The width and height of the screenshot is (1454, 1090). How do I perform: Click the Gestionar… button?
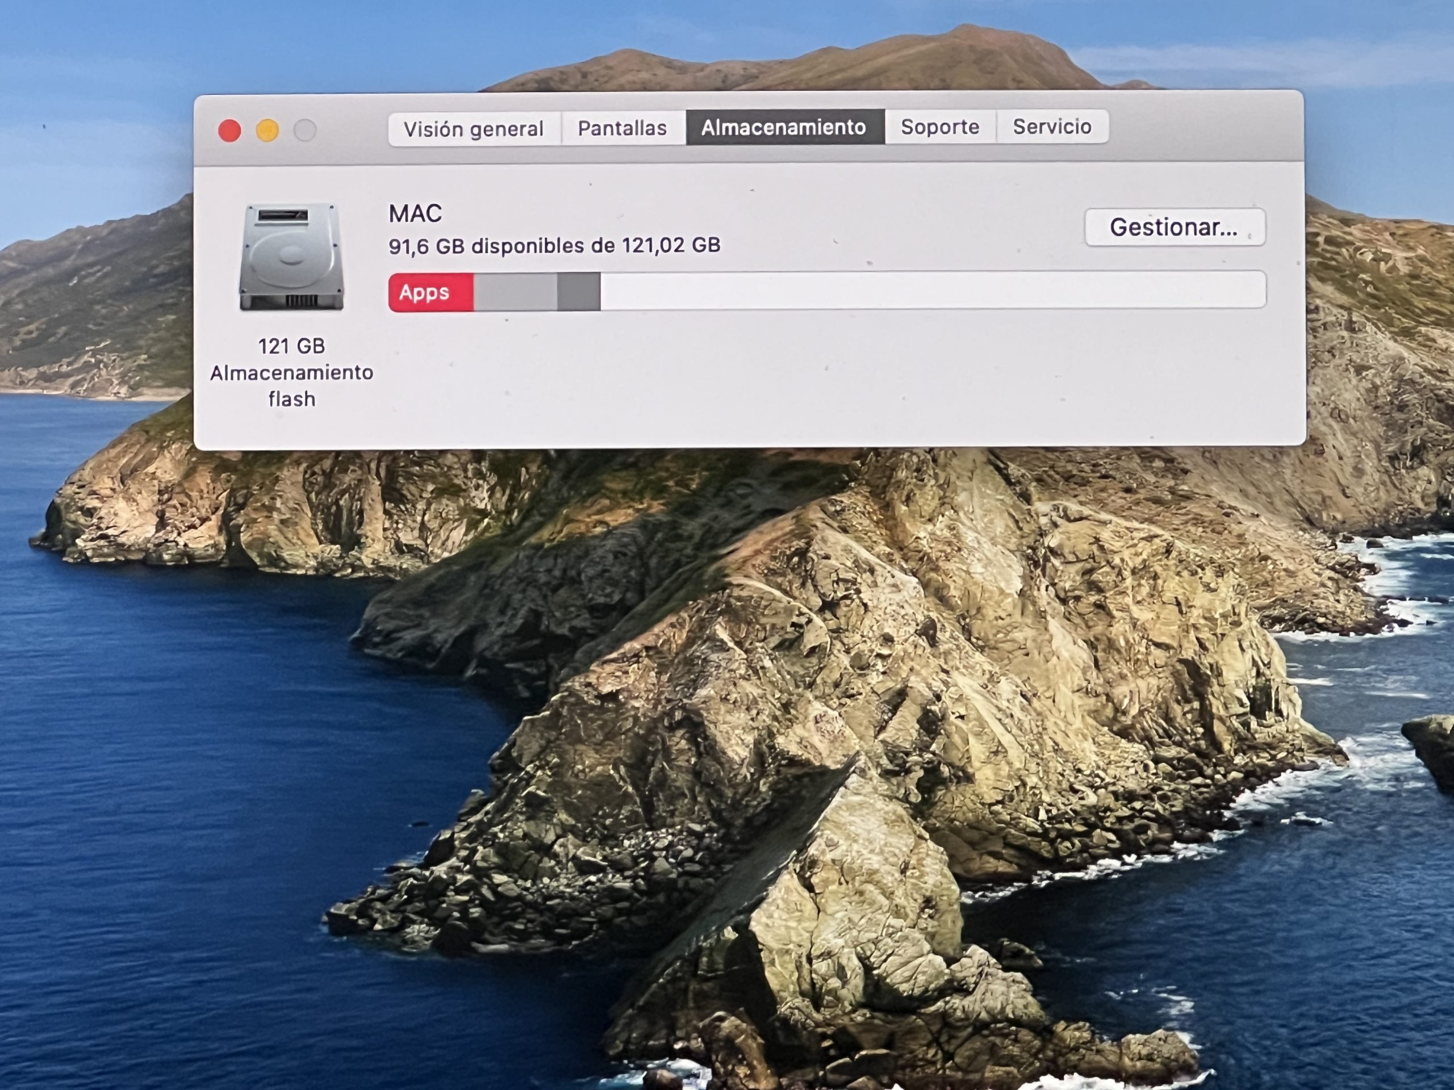[x=1174, y=227]
